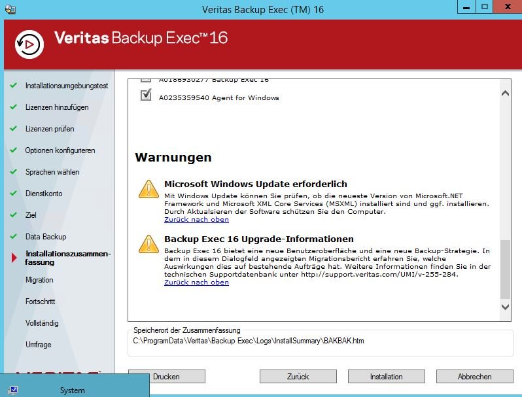This screenshot has height=397, width=522.
Task: Maximize the Backup Exec installer window
Action: [484, 7]
